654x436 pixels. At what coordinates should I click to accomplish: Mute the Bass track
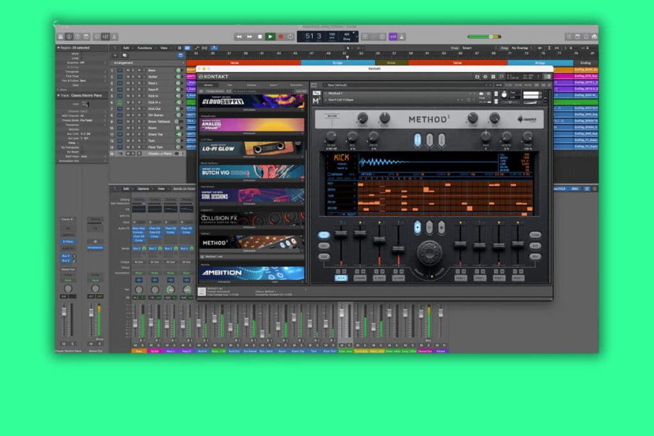(x=128, y=70)
